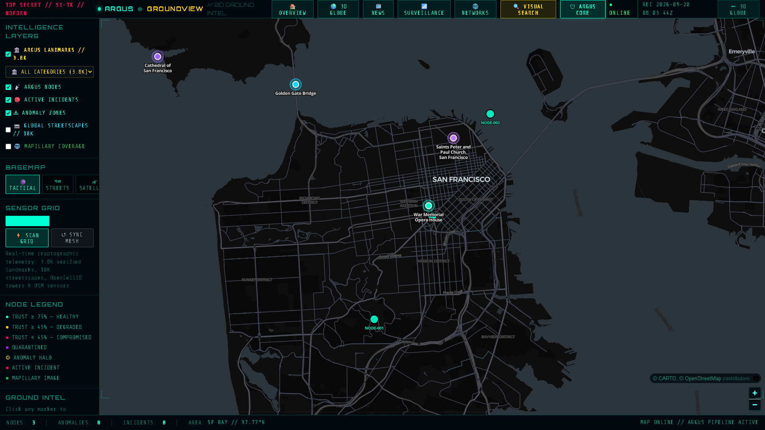The width and height of the screenshot is (765, 430).
Task: Switch to the News tab
Action: [378, 9]
